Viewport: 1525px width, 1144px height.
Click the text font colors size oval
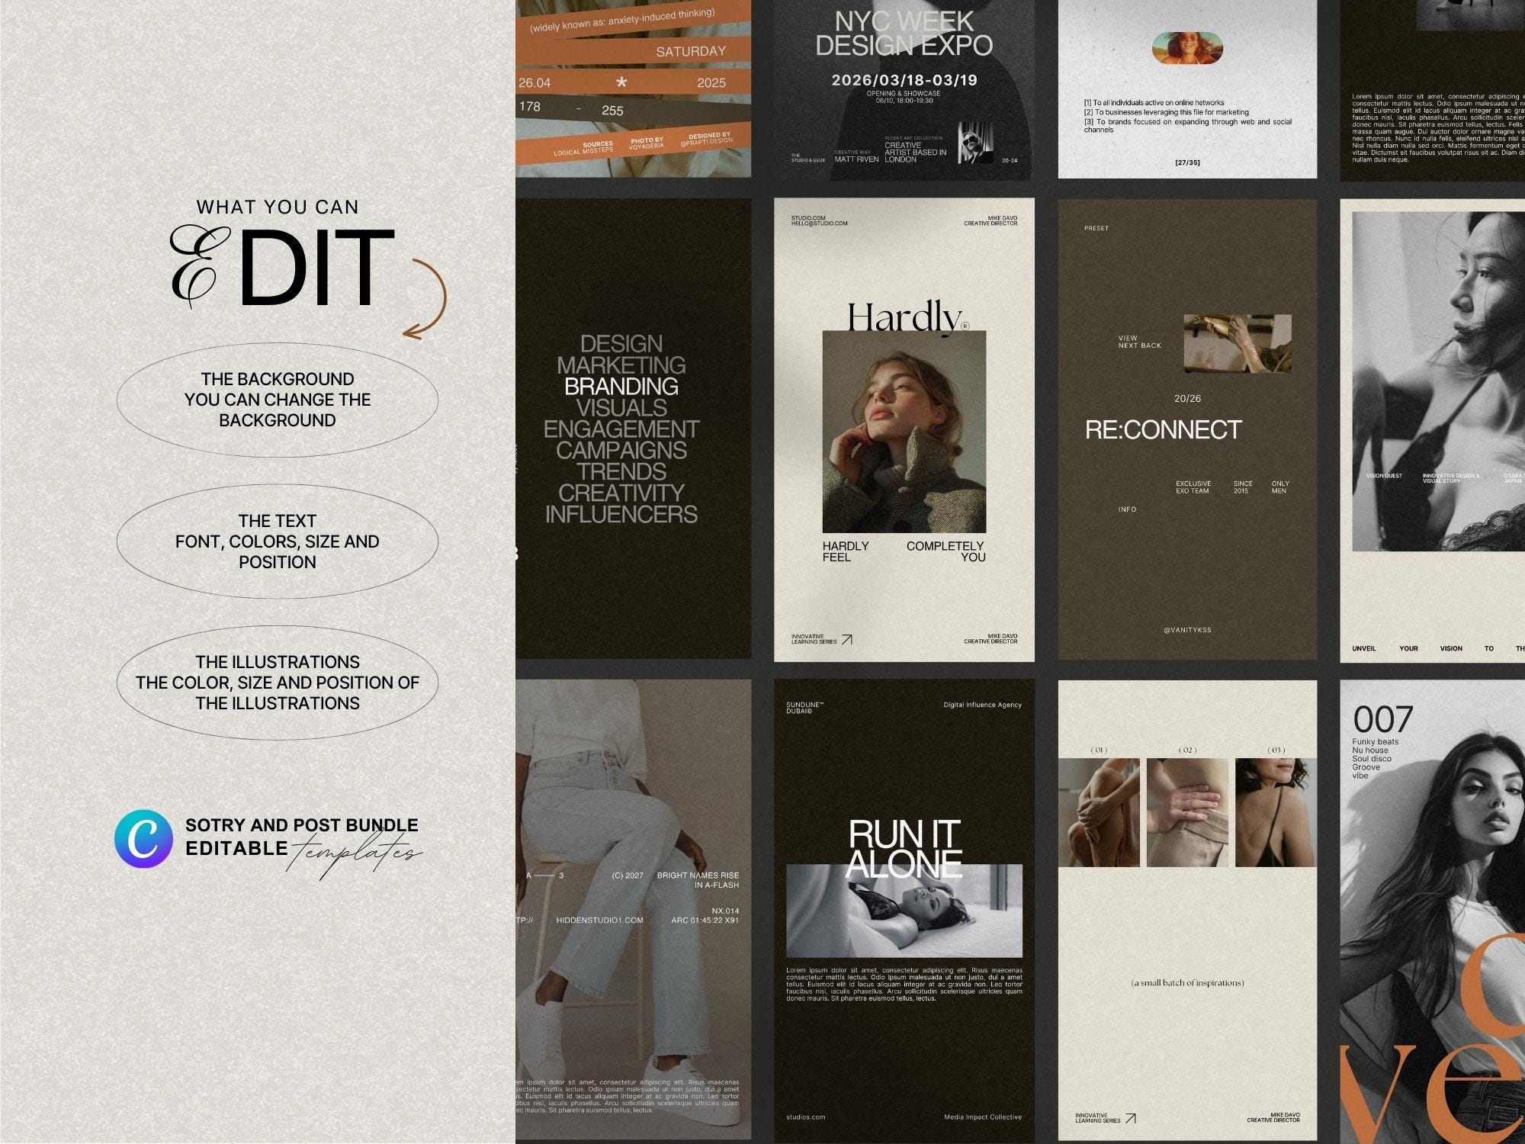[278, 541]
